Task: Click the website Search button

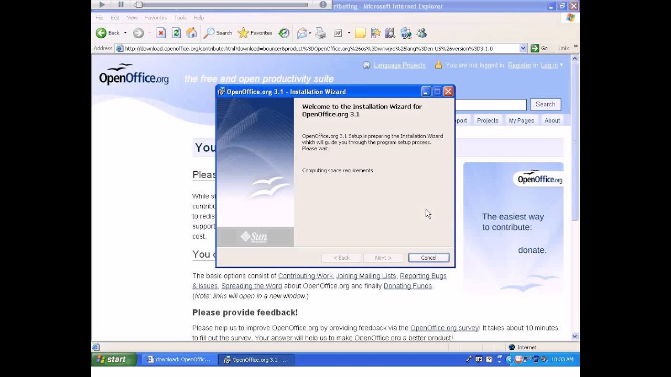Action: tap(545, 104)
